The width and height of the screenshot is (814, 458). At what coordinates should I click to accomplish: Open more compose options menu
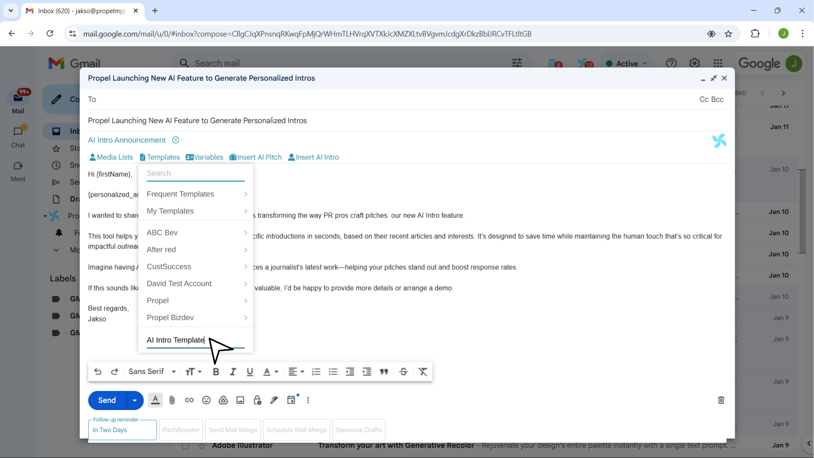click(x=308, y=400)
